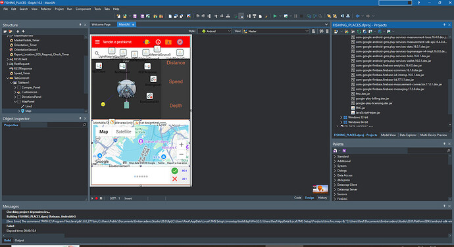Open the Data Explorer tab
This screenshot has width=454, height=247.
(408, 135)
